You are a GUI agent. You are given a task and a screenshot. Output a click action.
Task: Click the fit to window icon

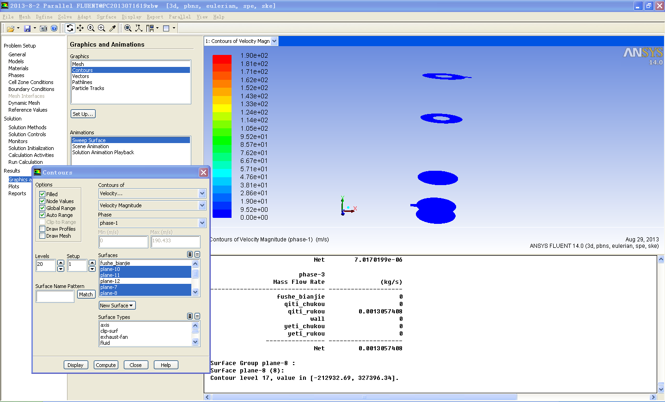pyautogui.click(x=128, y=28)
